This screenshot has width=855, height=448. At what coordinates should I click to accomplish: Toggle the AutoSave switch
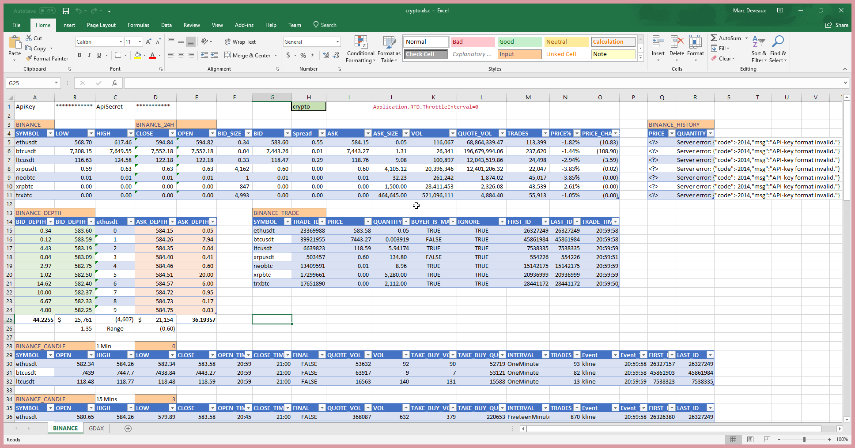tap(47, 11)
